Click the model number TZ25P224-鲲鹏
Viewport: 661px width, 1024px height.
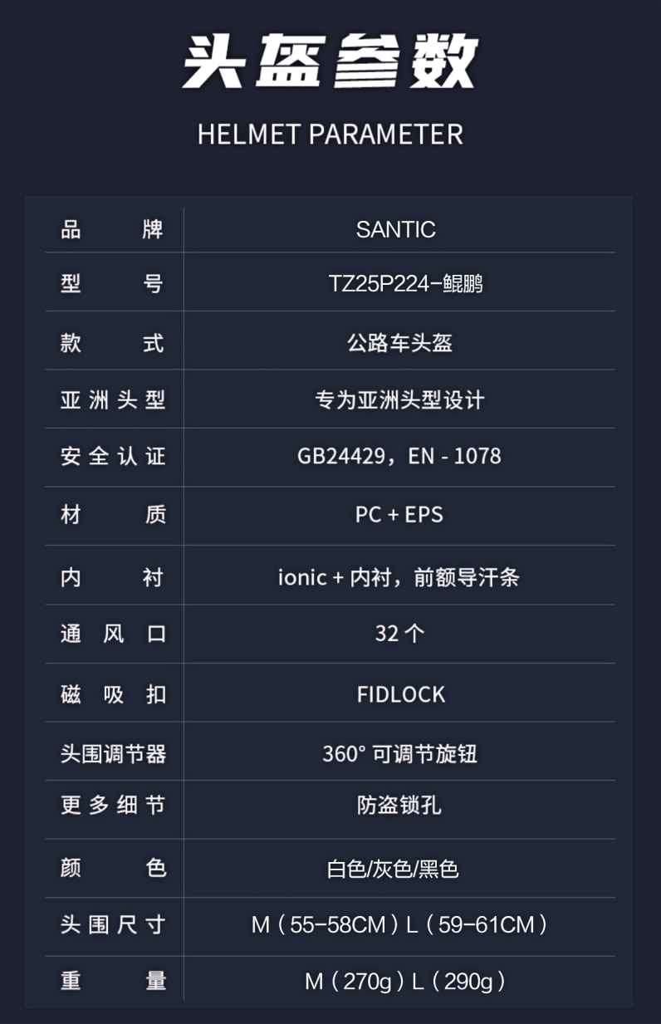point(405,284)
